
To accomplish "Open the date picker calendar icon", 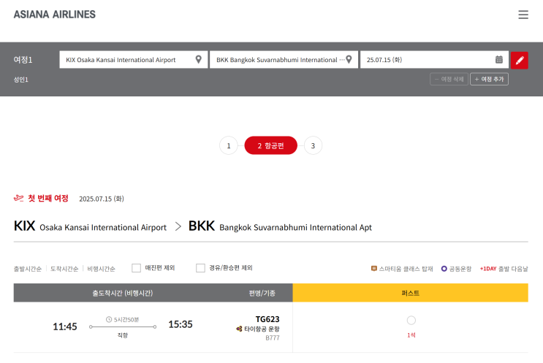I will (x=499, y=60).
